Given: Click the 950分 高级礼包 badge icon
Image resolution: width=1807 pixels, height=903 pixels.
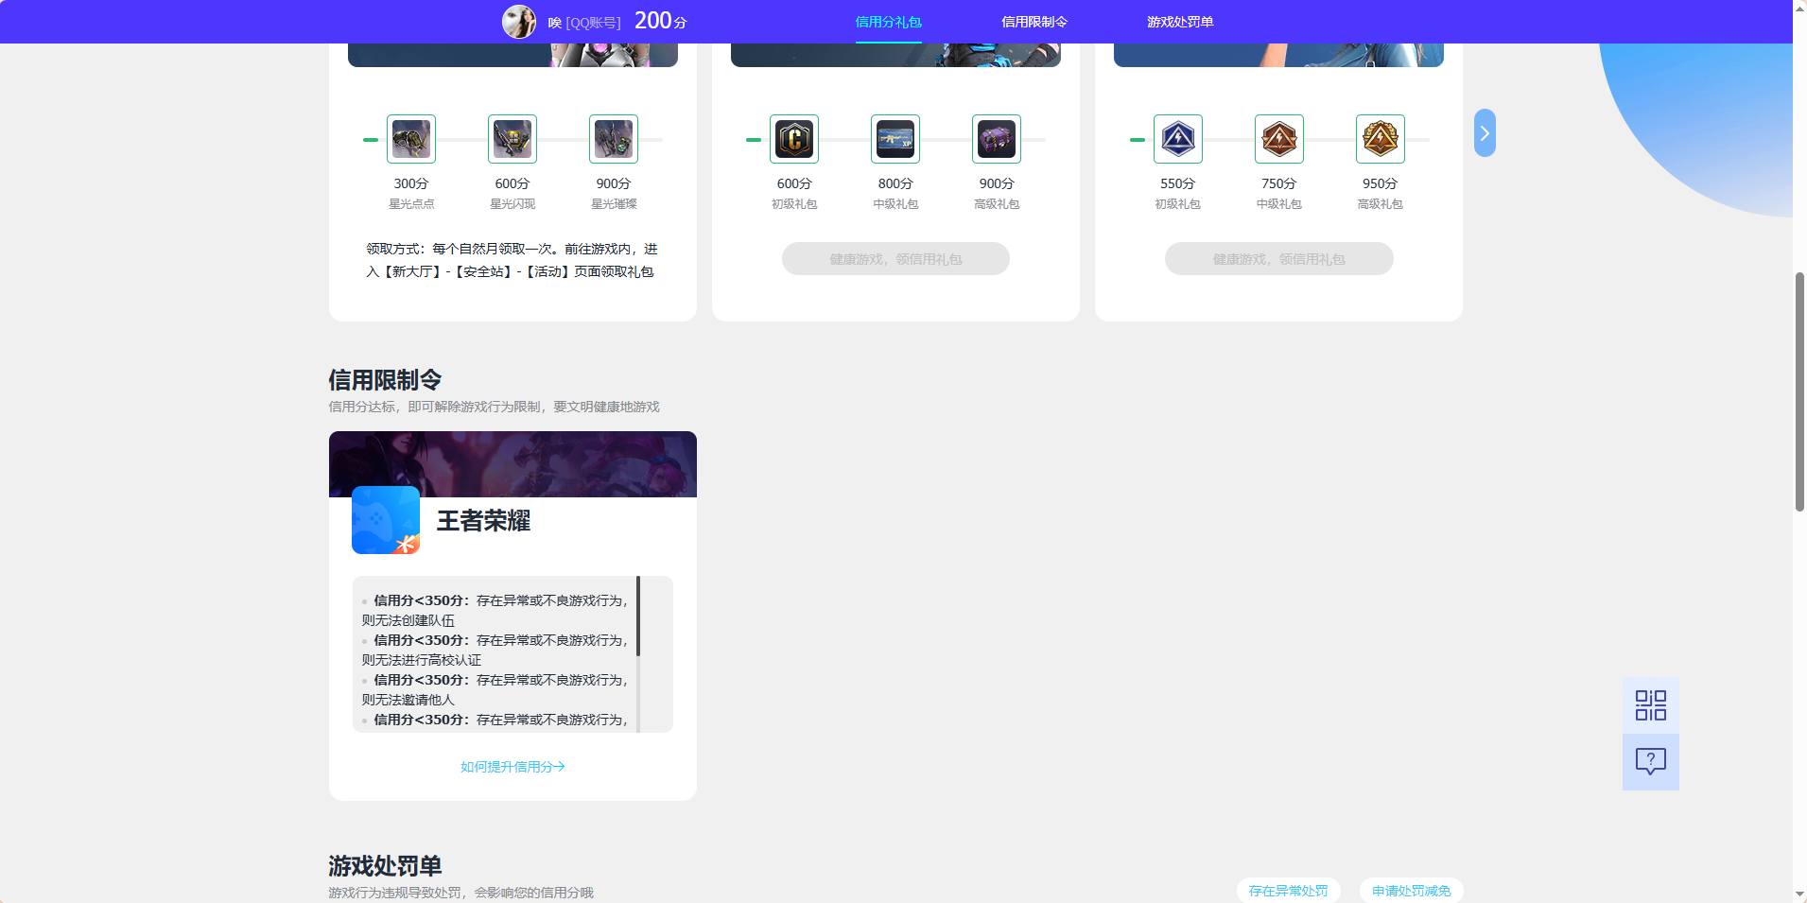Looking at the screenshot, I should pyautogui.click(x=1381, y=139).
